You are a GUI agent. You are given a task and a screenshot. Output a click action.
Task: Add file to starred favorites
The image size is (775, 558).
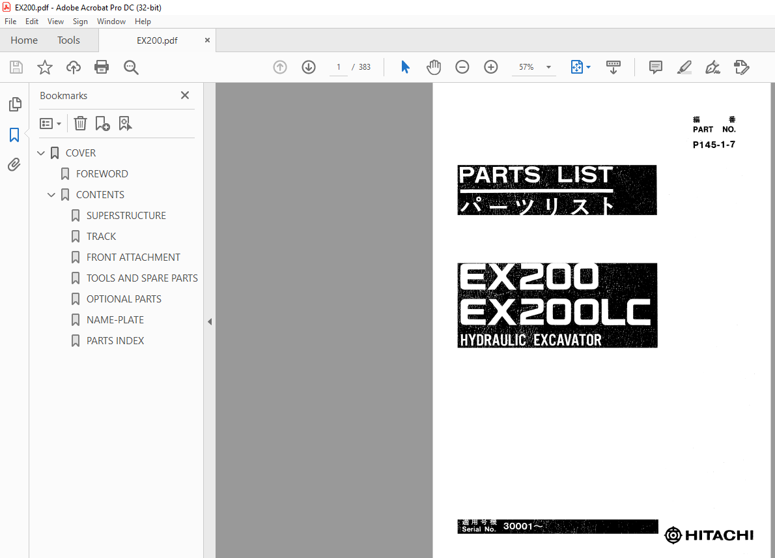click(45, 66)
